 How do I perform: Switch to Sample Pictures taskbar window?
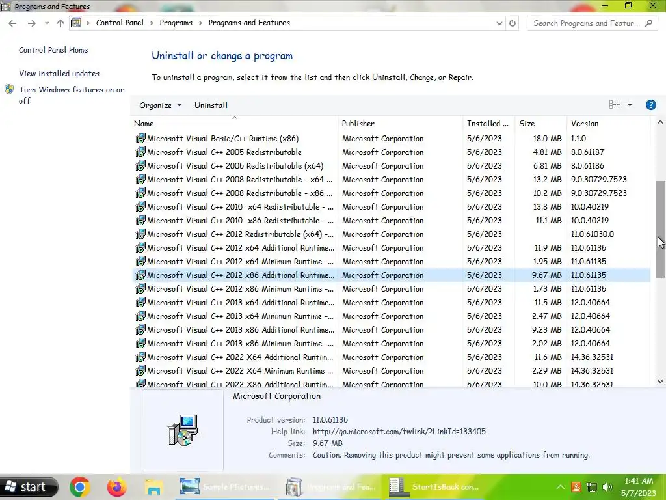[225, 487]
